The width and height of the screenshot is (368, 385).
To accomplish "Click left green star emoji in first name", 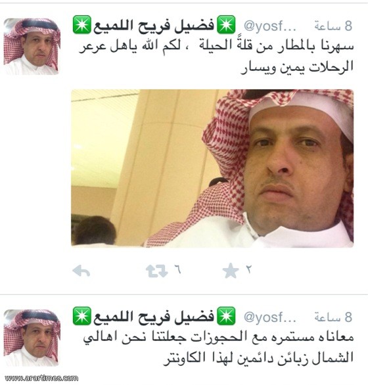I will click(x=81, y=25).
